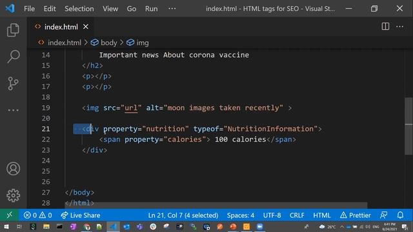Click Ln 21, Col 7 go-to-line indicator
The width and height of the screenshot is (413, 232).
[183, 215]
